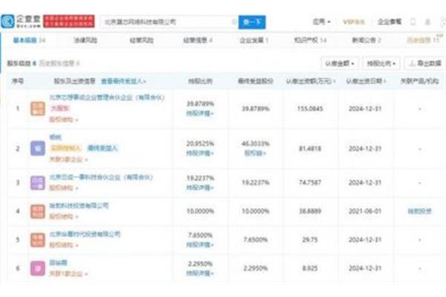Open the row 3 shareholder company name link

coord(101,177)
